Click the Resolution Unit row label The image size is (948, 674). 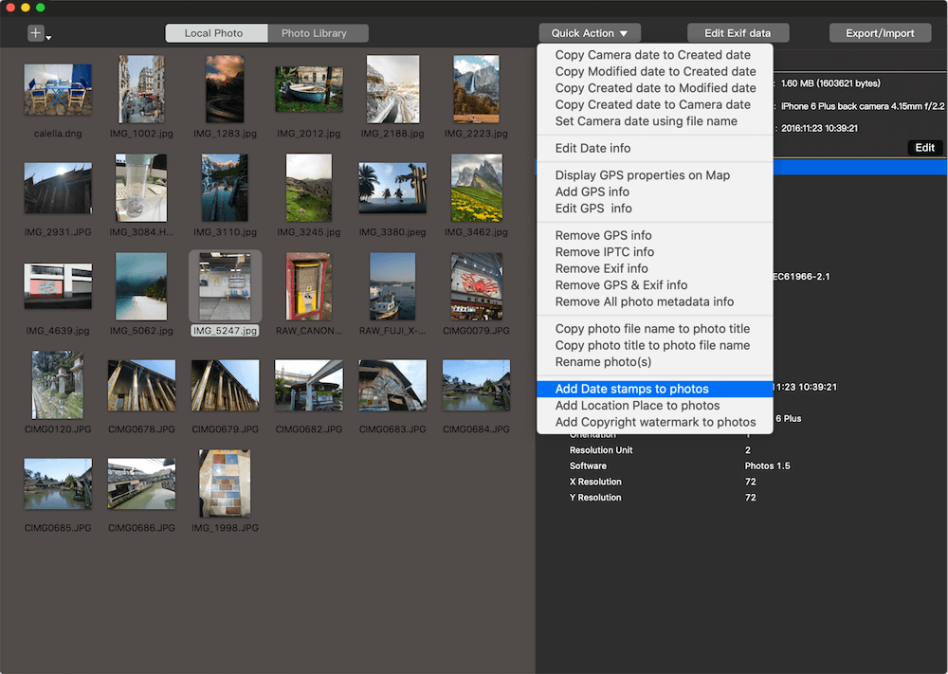coord(601,450)
